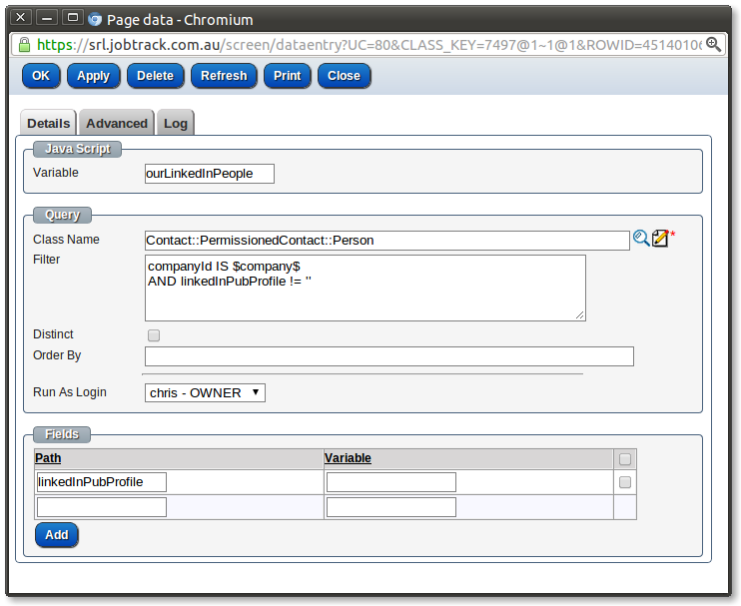Tick the select-all checkbox in Fields header
Viewport: 741px width, 606px height.
[625, 459]
